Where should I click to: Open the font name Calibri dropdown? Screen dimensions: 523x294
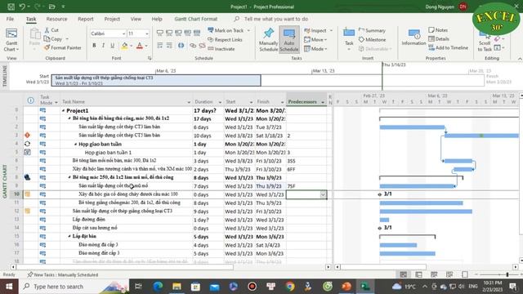pos(123,33)
